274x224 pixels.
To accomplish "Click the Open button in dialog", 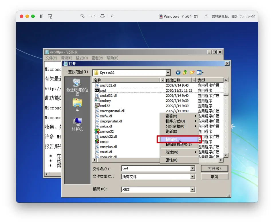I will [x=214, y=169].
